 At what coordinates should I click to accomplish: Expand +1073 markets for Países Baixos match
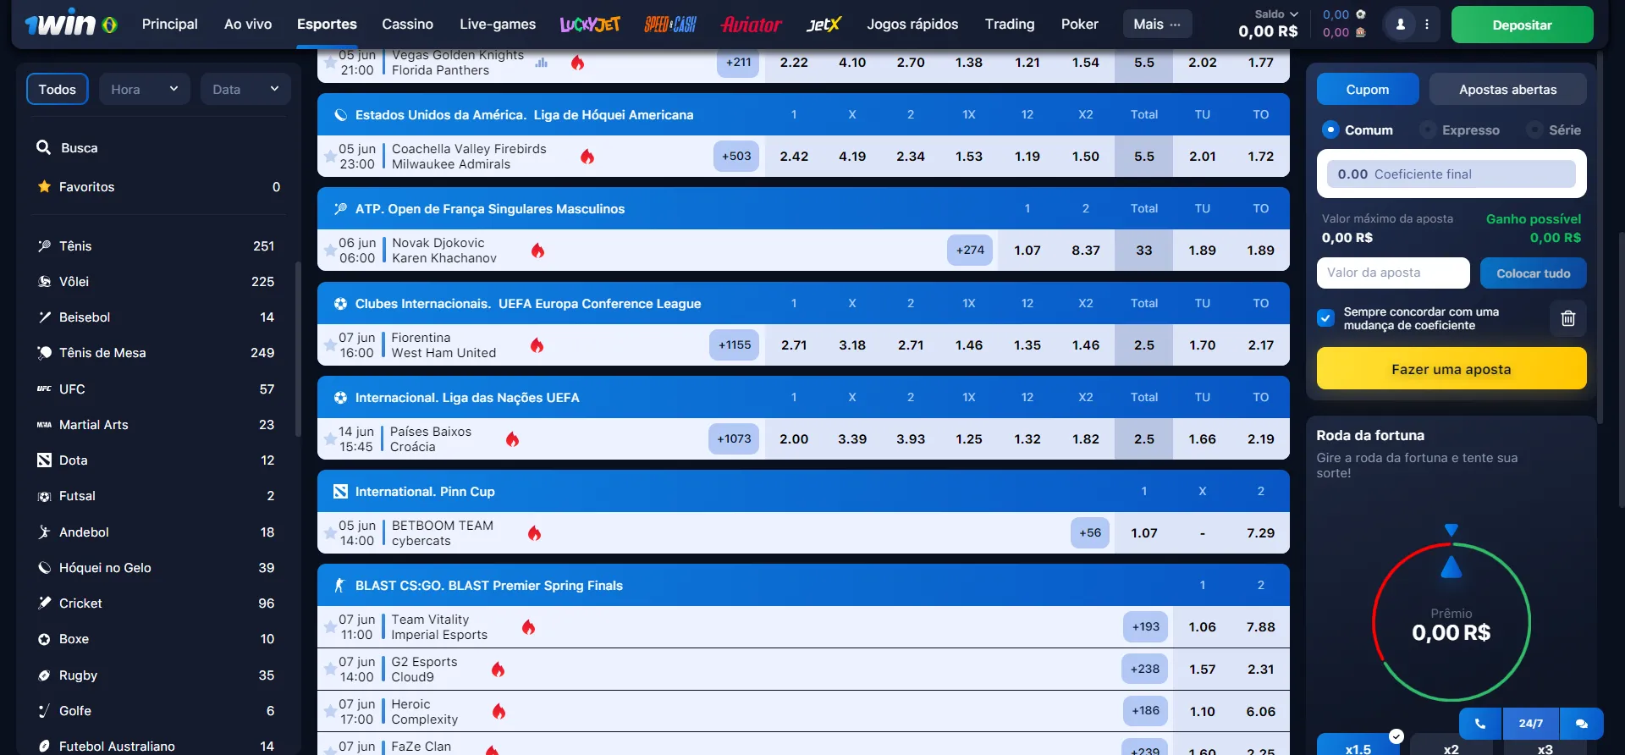click(x=734, y=439)
